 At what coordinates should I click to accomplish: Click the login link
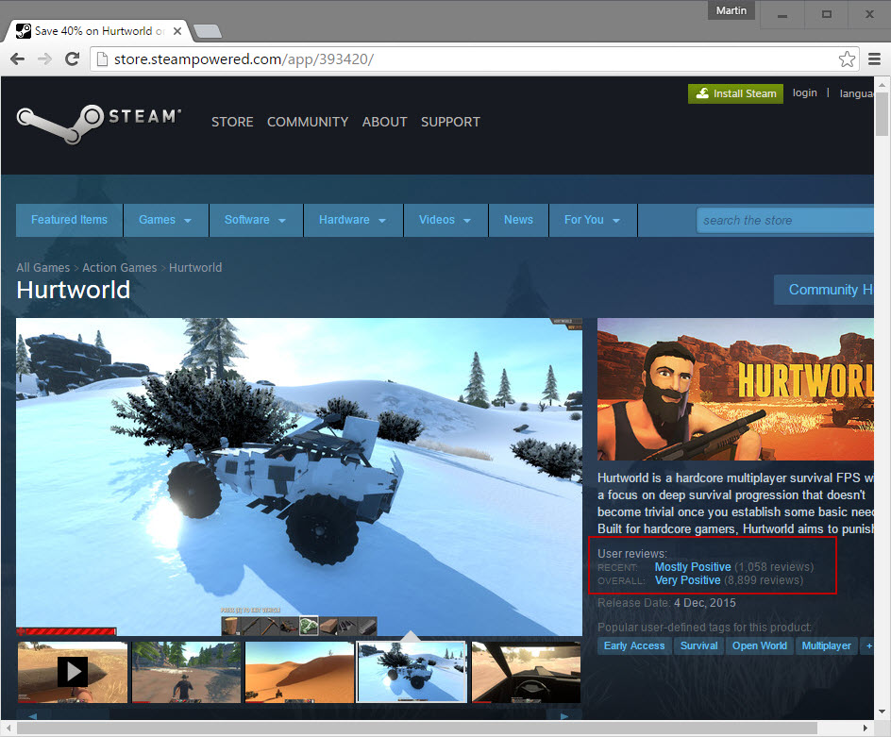click(804, 92)
